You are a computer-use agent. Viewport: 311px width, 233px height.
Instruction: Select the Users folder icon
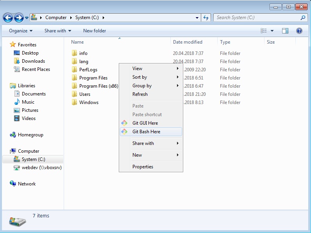click(x=74, y=94)
